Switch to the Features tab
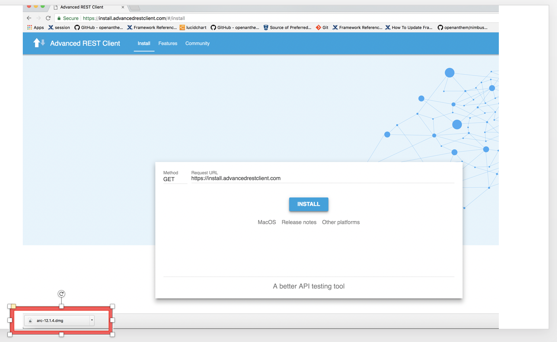This screenshot has width=557, height=342. tap(168, 43)
